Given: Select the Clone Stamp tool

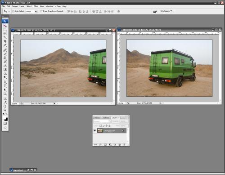Looking at the screenshot, I should tap(5, 58).
